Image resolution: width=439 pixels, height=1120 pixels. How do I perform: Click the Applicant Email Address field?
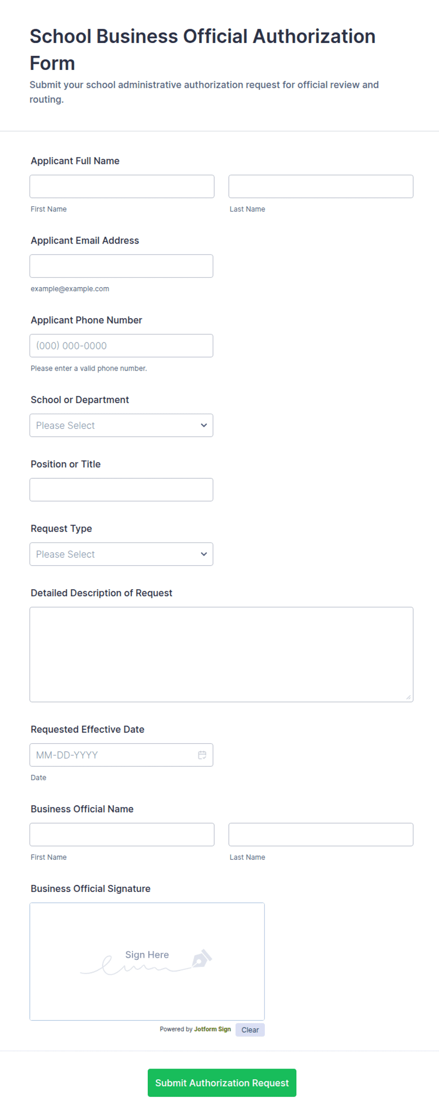[121, 266]
